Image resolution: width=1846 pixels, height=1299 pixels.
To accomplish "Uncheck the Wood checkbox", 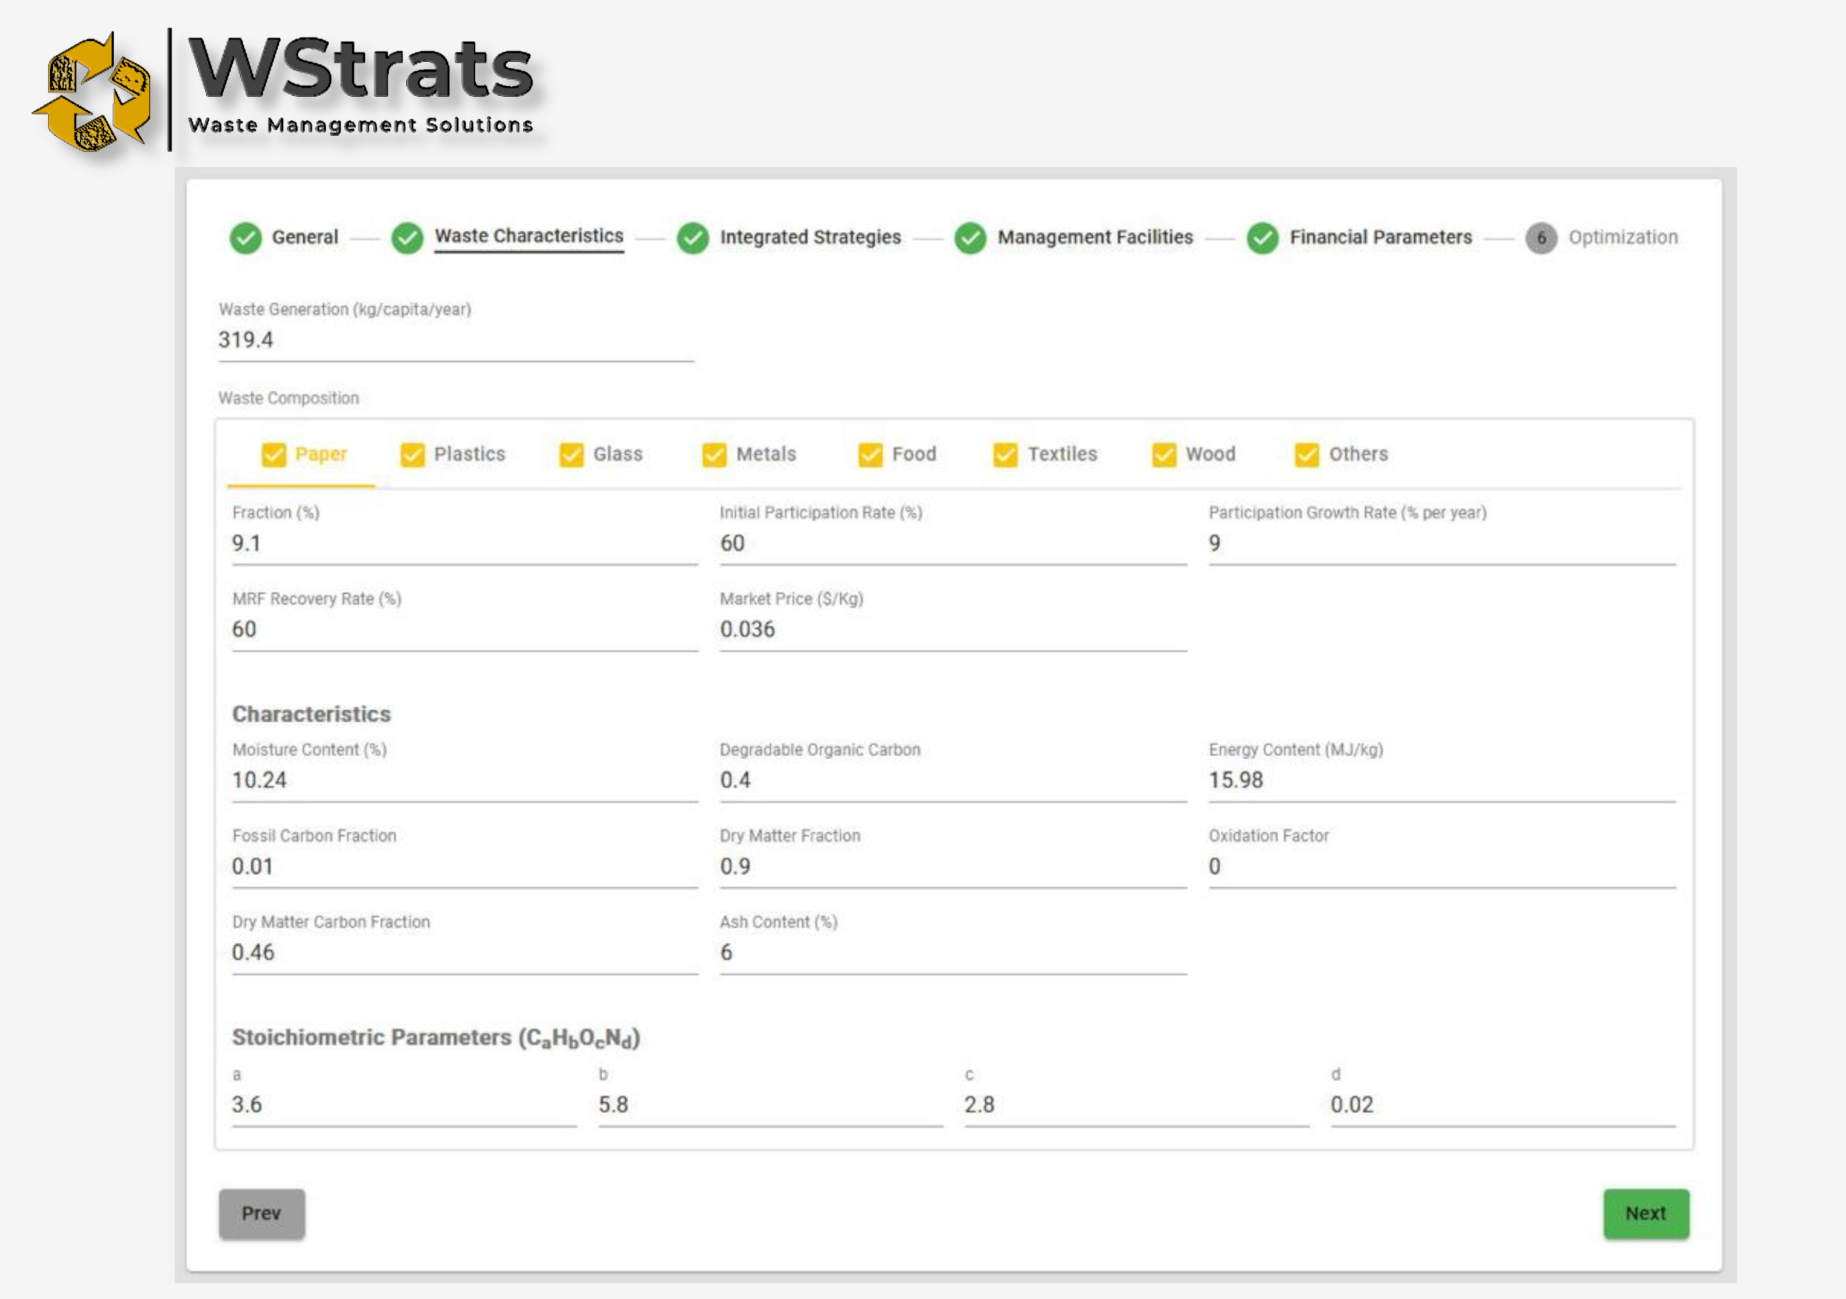I will coord(1164,455).
